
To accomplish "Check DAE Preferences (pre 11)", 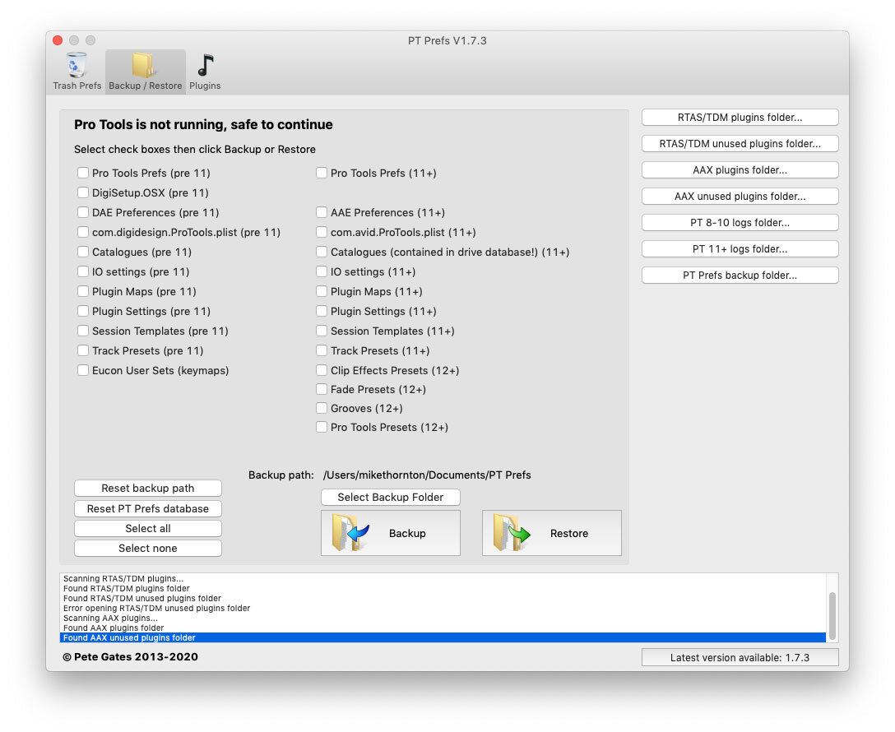I will click(83, 212).
